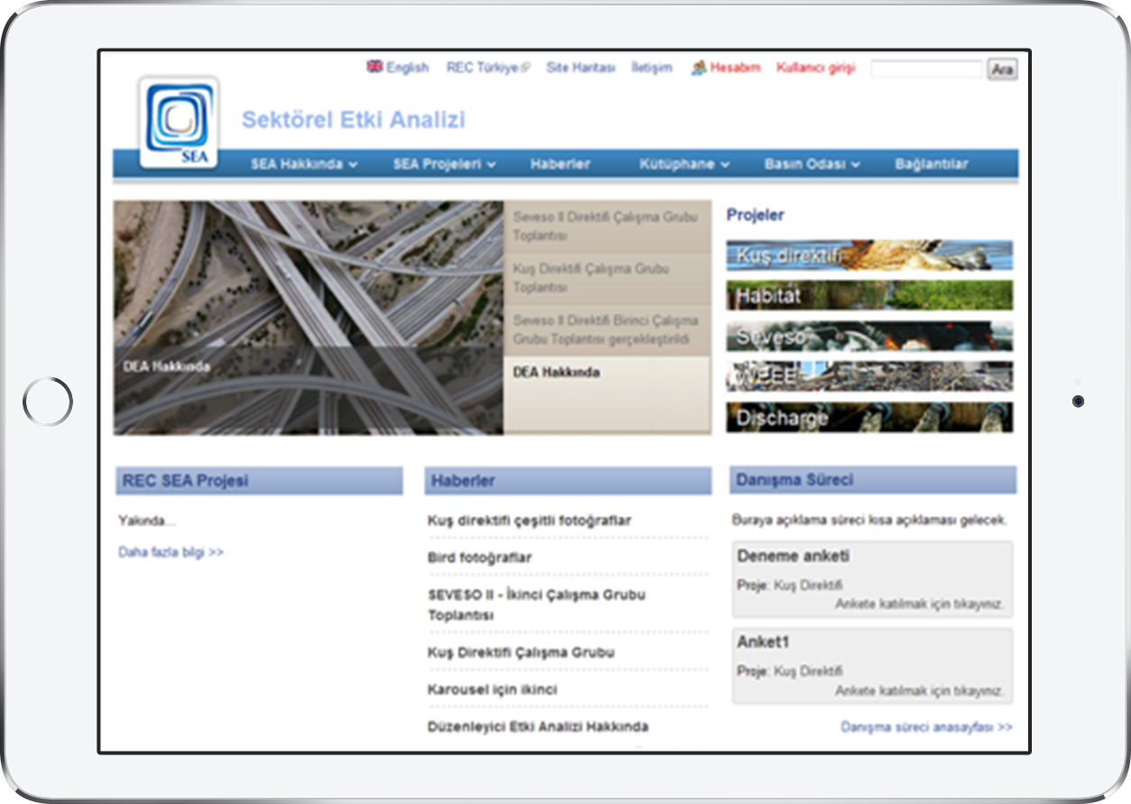Click the REC SEA Projesi header
Image resolution: width=1131 pixels, height=804 pixels.
point(260,481)
